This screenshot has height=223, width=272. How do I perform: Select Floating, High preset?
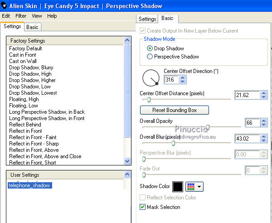(x=24, y=99)
